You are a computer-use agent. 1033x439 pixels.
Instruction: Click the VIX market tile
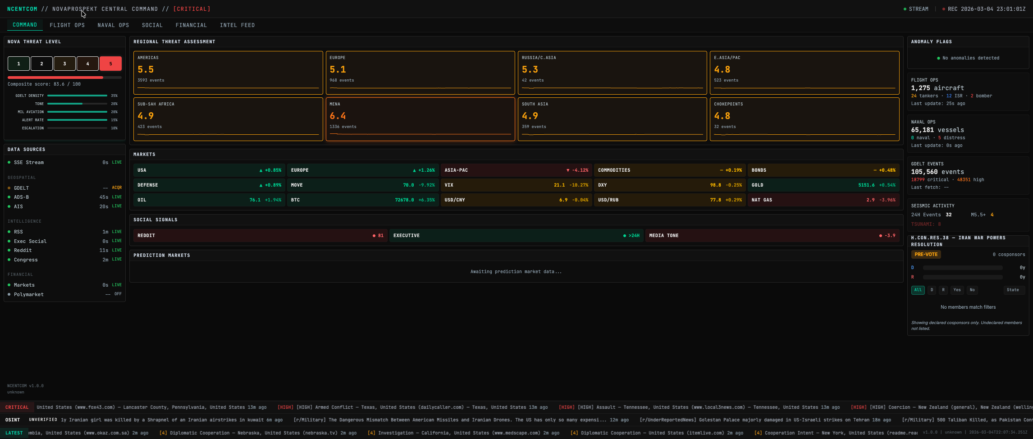(516, 185)
